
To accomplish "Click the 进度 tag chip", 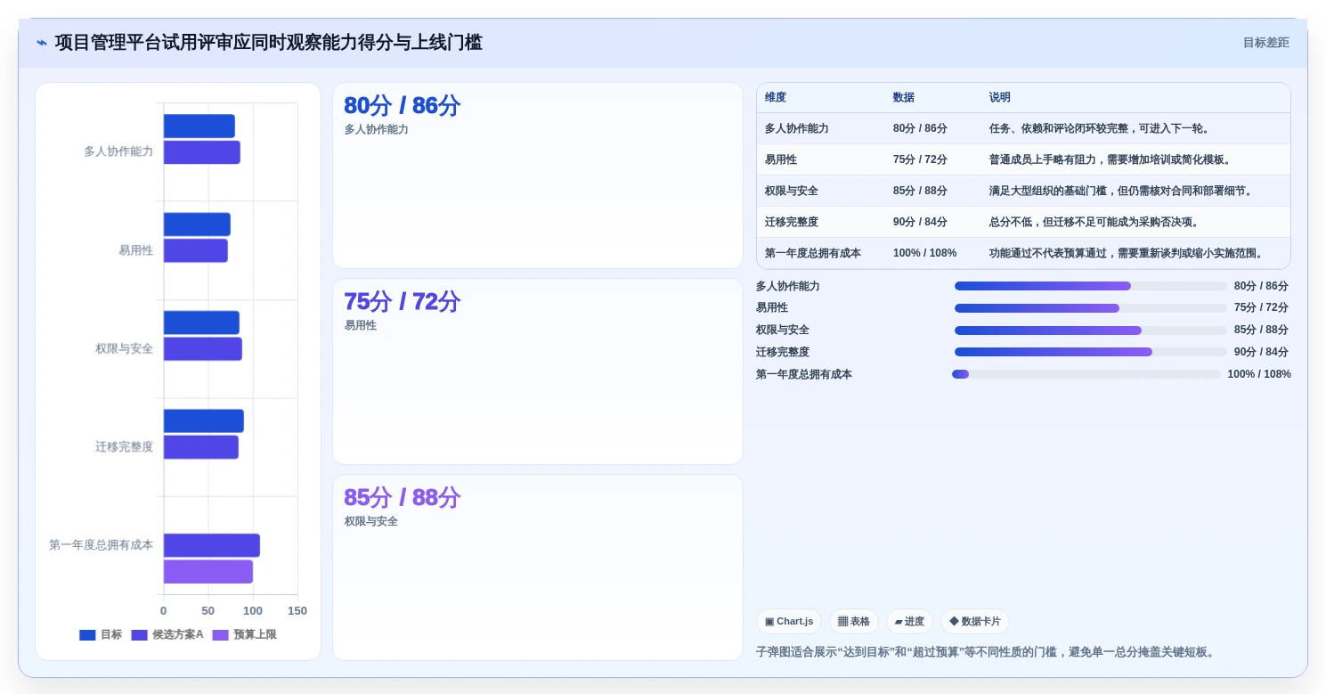I will (x=909, y=622).
